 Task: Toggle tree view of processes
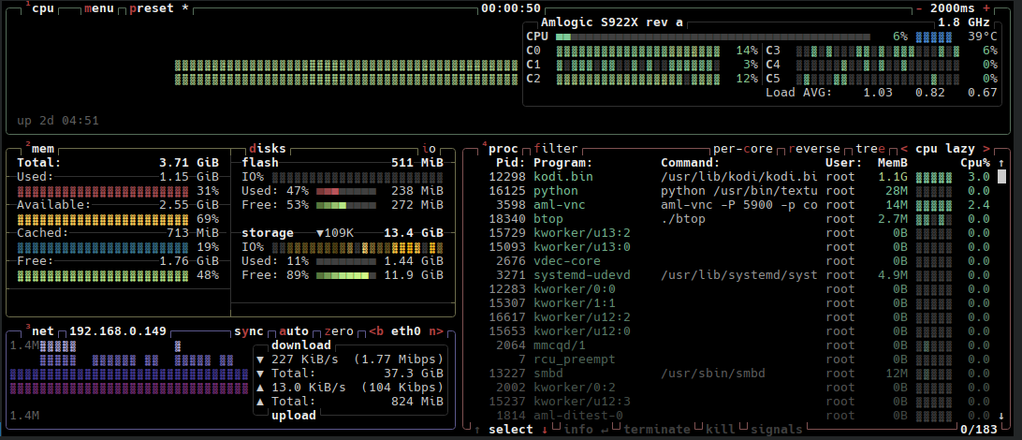pyautogui.click(x=869, y=149)
